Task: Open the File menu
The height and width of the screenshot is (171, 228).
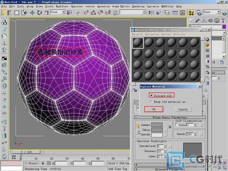Action: point(4,6)
